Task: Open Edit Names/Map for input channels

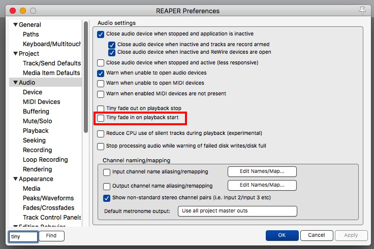Action: pyautogui.click(x=262, y=171)
